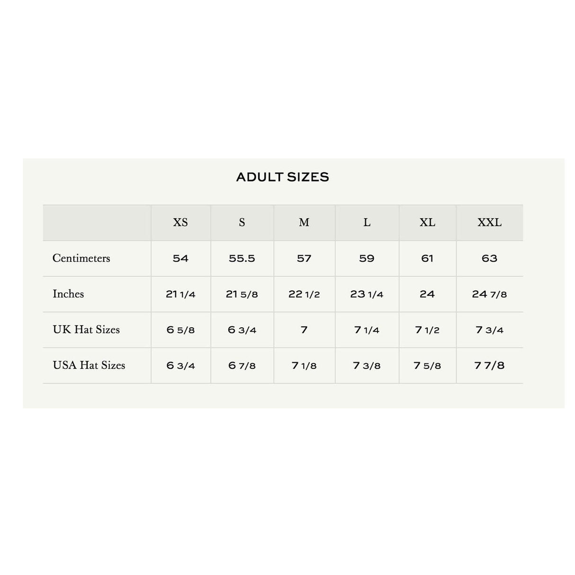Click the 55.5 centimeters cell
The height and width of the screenshot is (575, 575).
pos(242,259)
